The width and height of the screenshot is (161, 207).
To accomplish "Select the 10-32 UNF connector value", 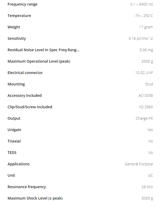I will click(x=144, y=73).
